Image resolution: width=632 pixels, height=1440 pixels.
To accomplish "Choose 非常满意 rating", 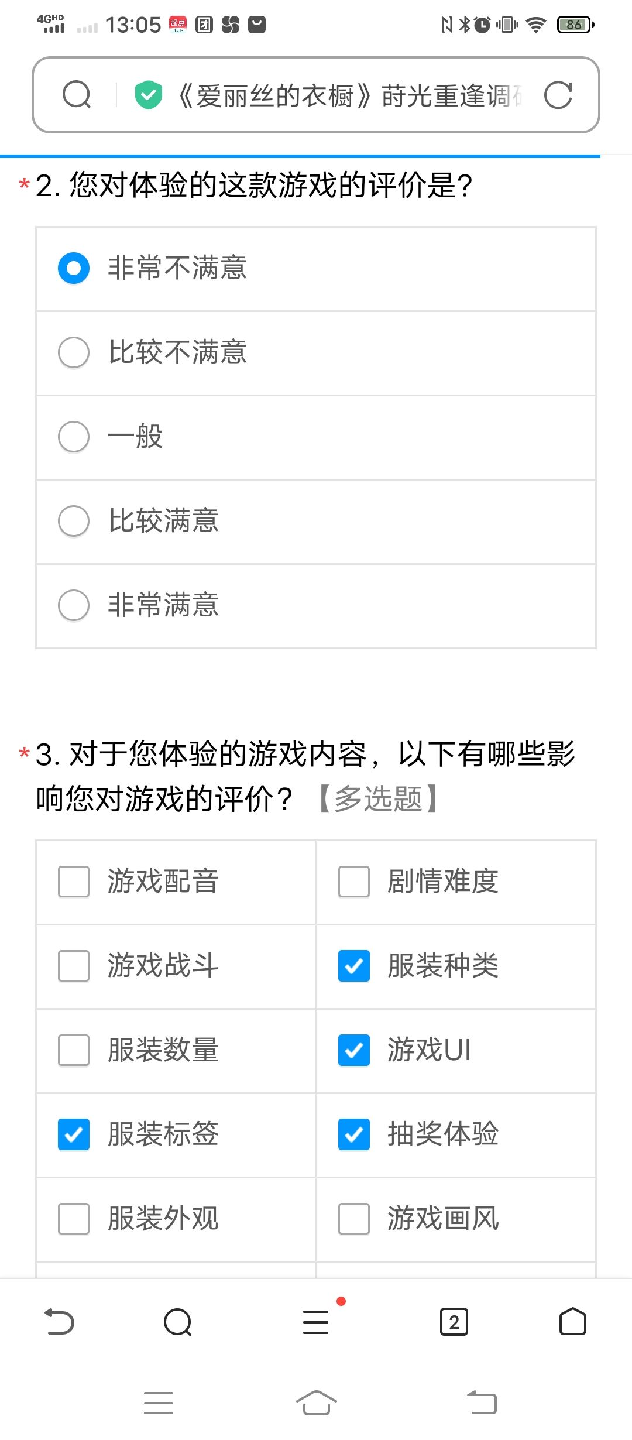I will click(x=316, y=606).
